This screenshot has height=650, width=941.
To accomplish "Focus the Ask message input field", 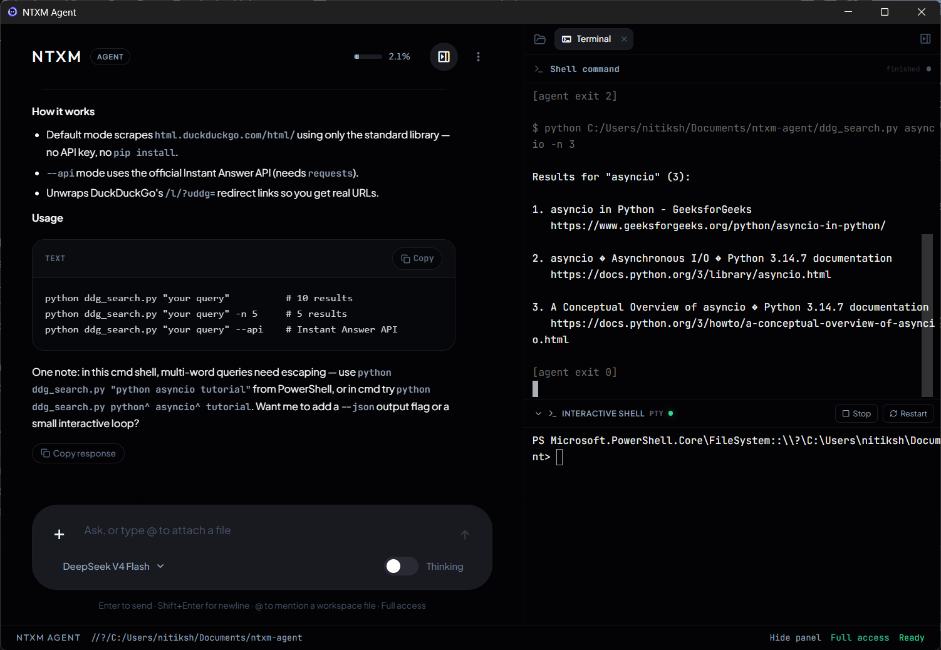I will coord(263,530).
